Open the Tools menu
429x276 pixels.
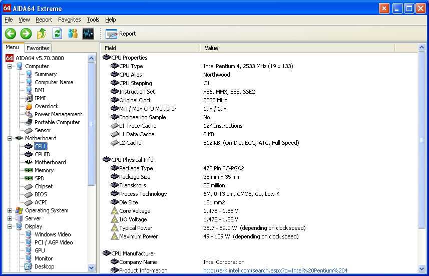(93, 20)
